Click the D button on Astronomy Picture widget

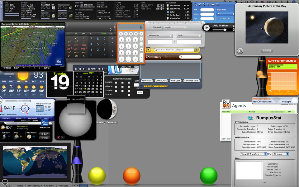click(240, 51)
